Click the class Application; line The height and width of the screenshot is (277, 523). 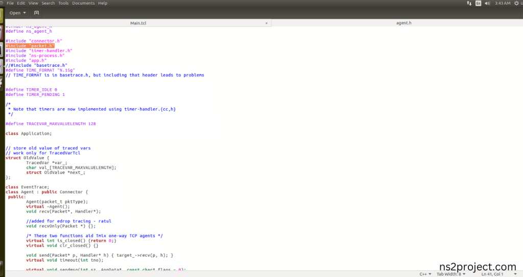tap(29, 133)
